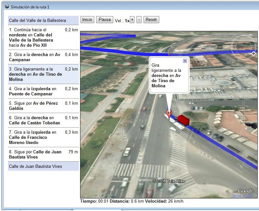Close the 'Gira ligeramente' info balloon
The height and width of the screenshot is (211, 259).
pyautogui.click(x=185, y=61)
